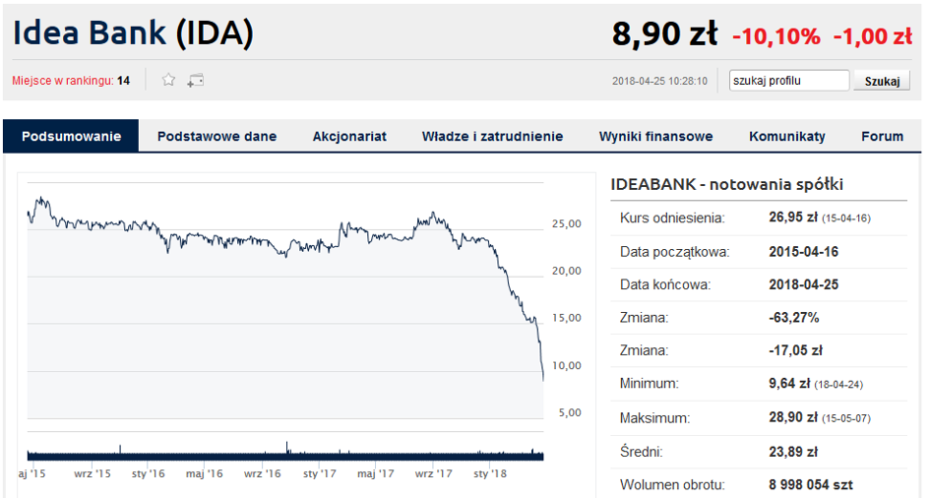View the Wyniki finansowe tab
The image size is (930, 498).
point(656,137)
